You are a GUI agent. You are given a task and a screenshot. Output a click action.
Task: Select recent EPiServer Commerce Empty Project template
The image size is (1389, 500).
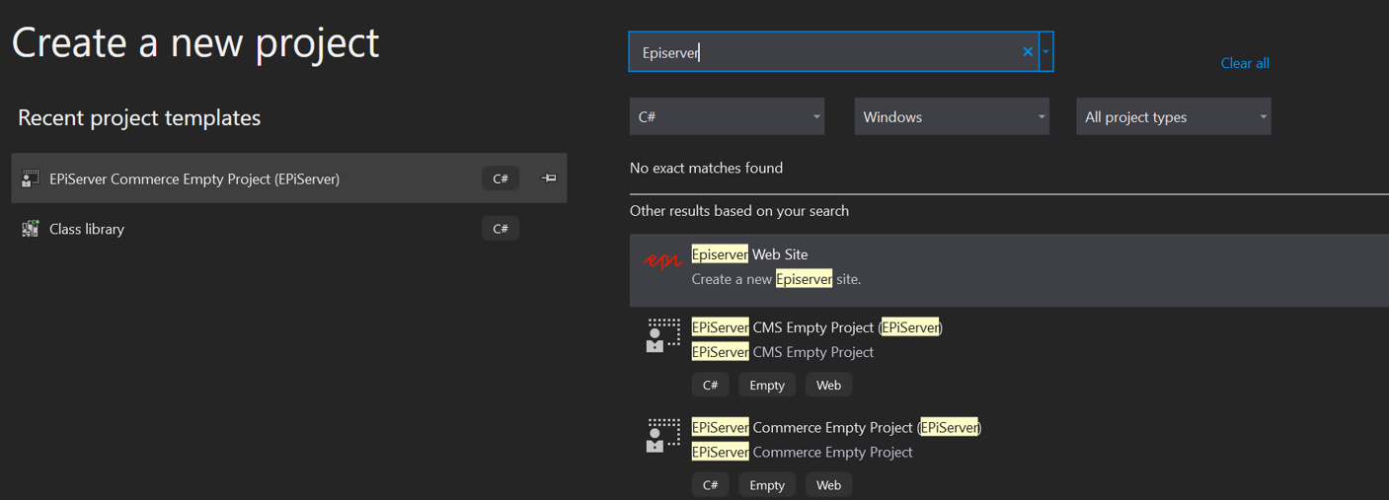(x=194, y=179)
